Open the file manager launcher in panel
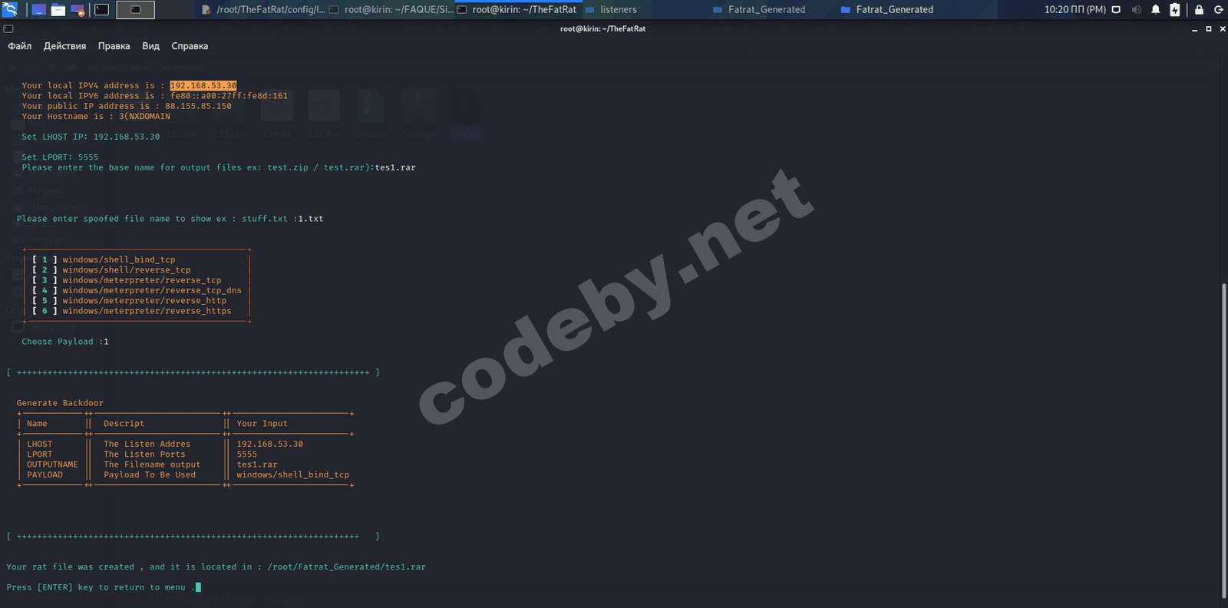 pos(58,10)
